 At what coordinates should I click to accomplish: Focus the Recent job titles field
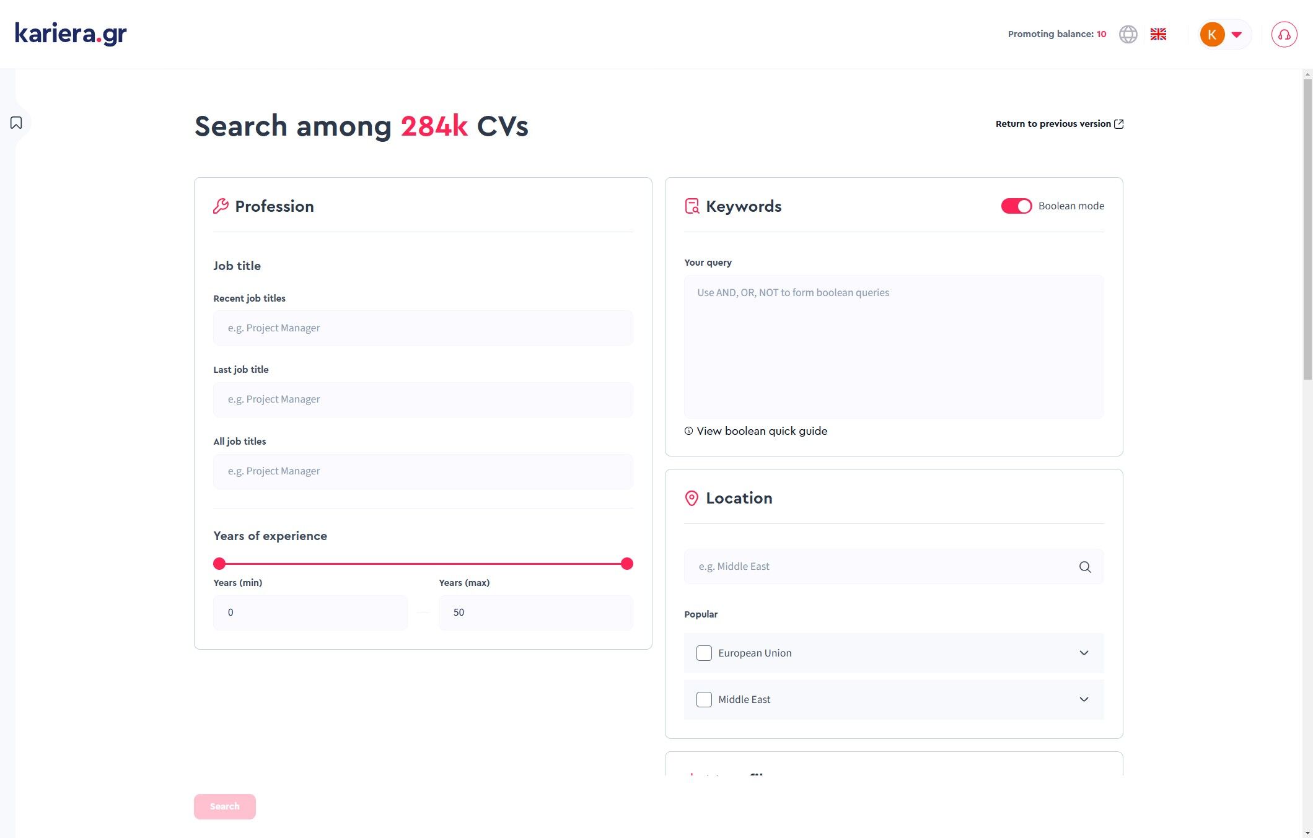pyautogui.click(x=423, y=328)
